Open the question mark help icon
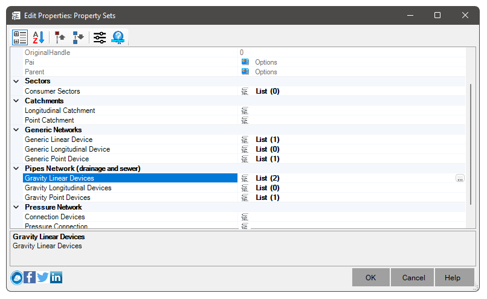This screenshot has width=487, height=299. (118, 37)
